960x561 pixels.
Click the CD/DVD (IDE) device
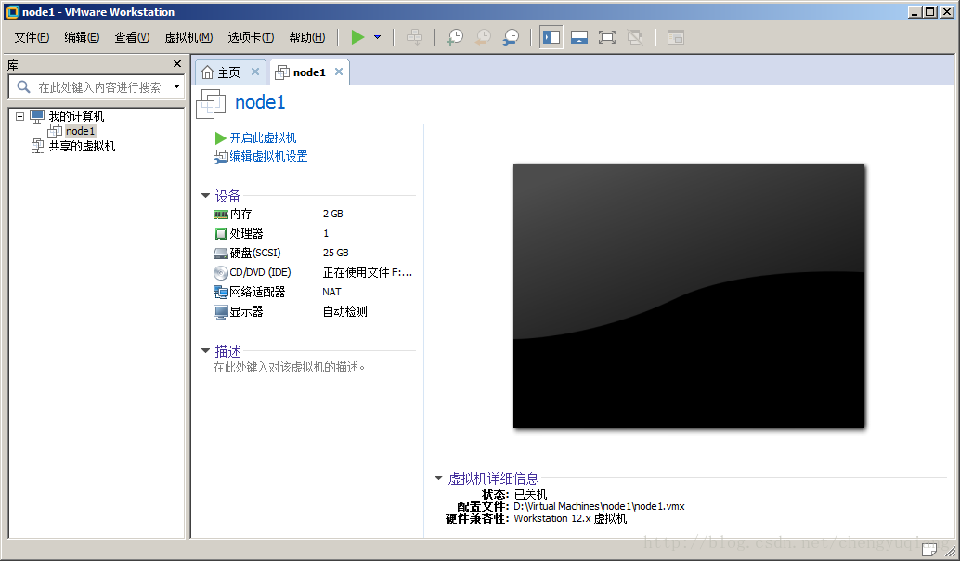pos(260,272)
